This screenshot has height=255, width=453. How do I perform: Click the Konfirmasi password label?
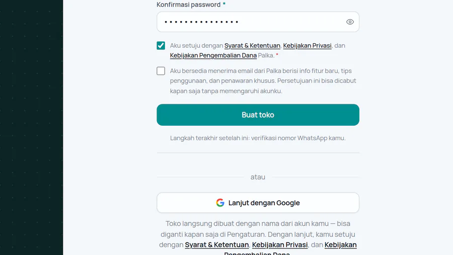click(188, 5)
